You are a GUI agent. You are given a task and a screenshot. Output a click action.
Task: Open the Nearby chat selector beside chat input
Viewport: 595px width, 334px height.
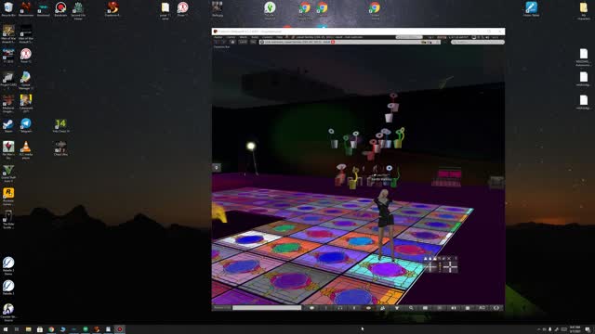[222, 308]
